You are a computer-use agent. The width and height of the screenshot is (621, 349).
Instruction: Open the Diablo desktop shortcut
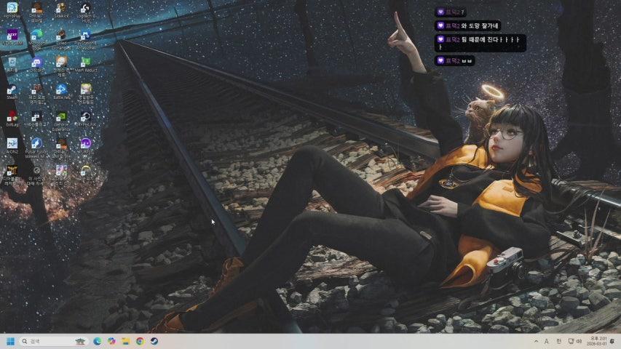[x=12, y=175]
